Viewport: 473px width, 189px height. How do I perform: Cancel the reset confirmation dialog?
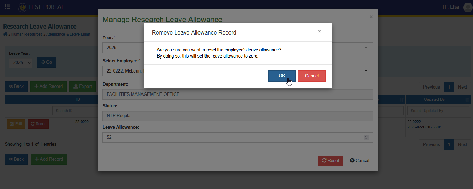(x=312, y=76)
